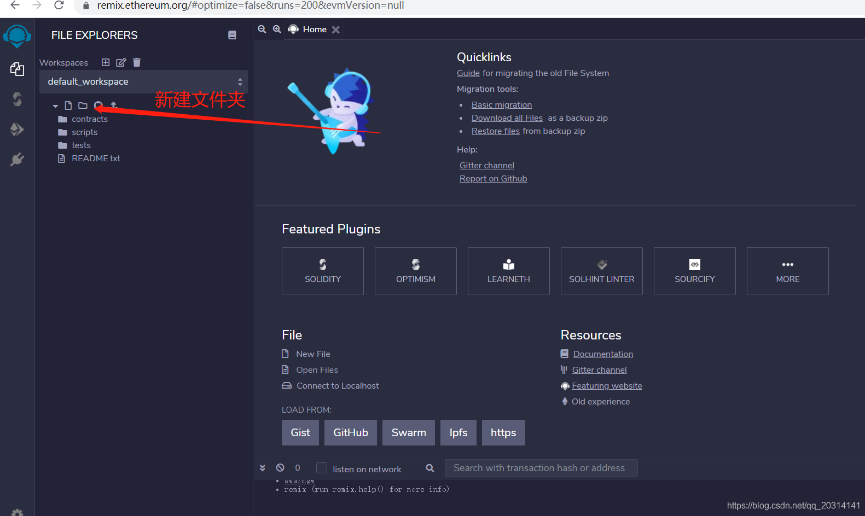Screen dimensions: 865x516
Task: Activate the OPTIMISM featured plugin
Action: coord(416,271)
